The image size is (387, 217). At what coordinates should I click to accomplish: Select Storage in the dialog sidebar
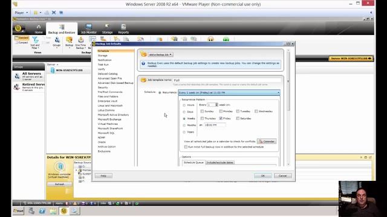click(102, 55)
